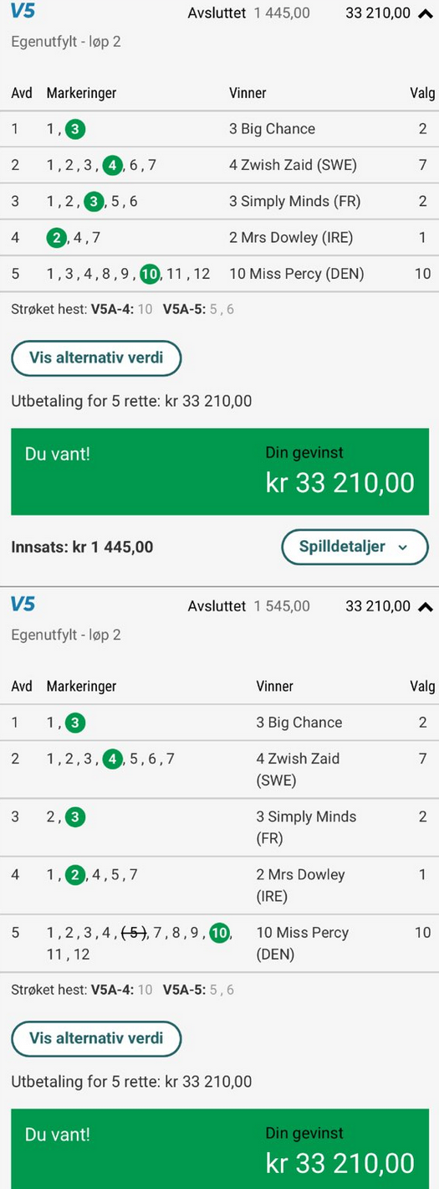The image size is (439, 1189).
Task: Click the Innsats: kr 1 445,00 label
Action: pyautogui.click(x=82, y=548)
